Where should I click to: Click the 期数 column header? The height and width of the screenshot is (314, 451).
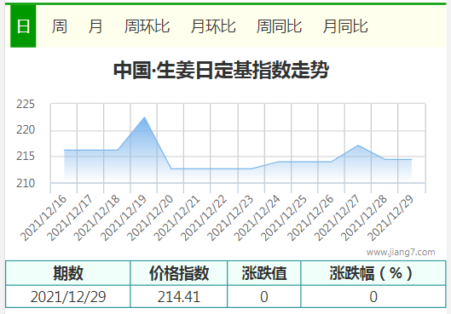click(x=68, y=273)
